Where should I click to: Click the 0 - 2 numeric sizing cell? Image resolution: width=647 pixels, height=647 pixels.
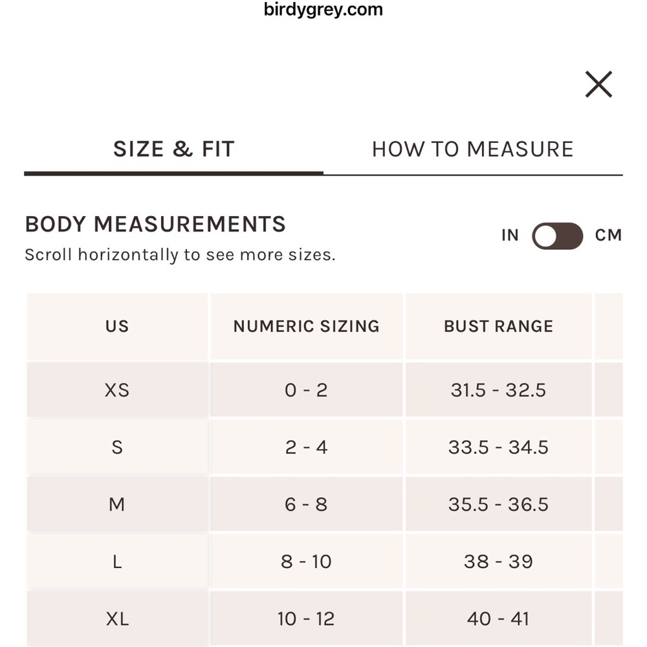[x=306, y=389]
